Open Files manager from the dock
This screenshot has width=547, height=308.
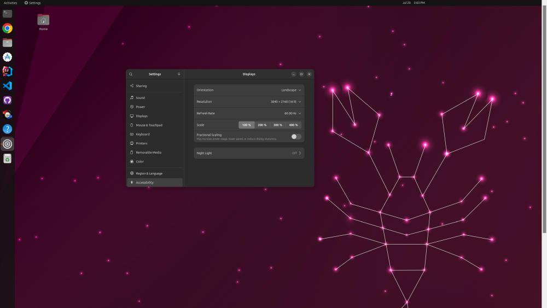(x=7, y=43)
